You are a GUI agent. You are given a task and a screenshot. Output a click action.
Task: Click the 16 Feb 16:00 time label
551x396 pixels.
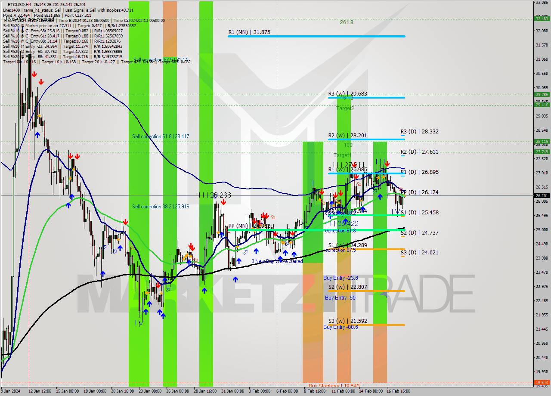[398, 391]
